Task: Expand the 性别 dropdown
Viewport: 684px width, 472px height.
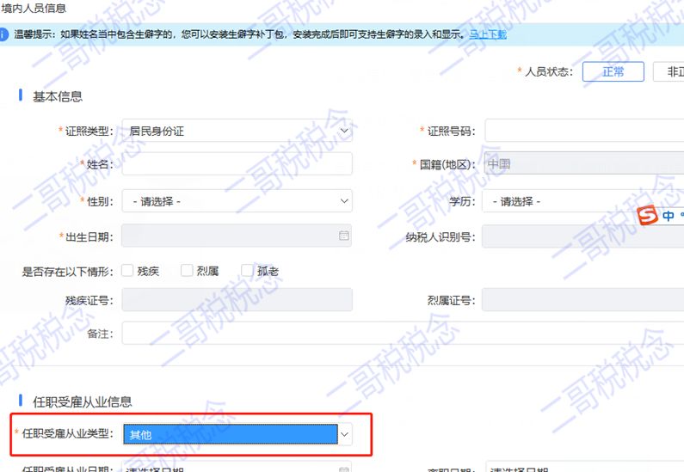Action: pos(237,202)
